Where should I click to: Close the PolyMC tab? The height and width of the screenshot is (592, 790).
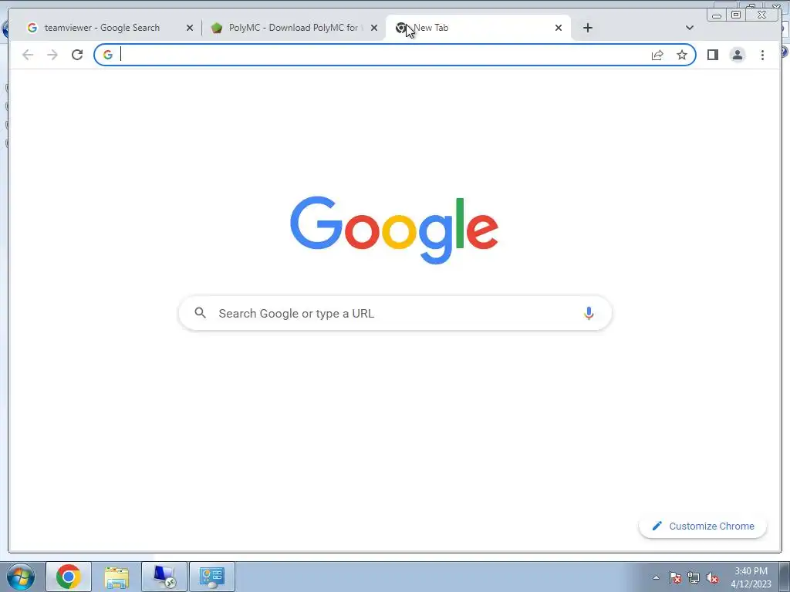point(374,29)
